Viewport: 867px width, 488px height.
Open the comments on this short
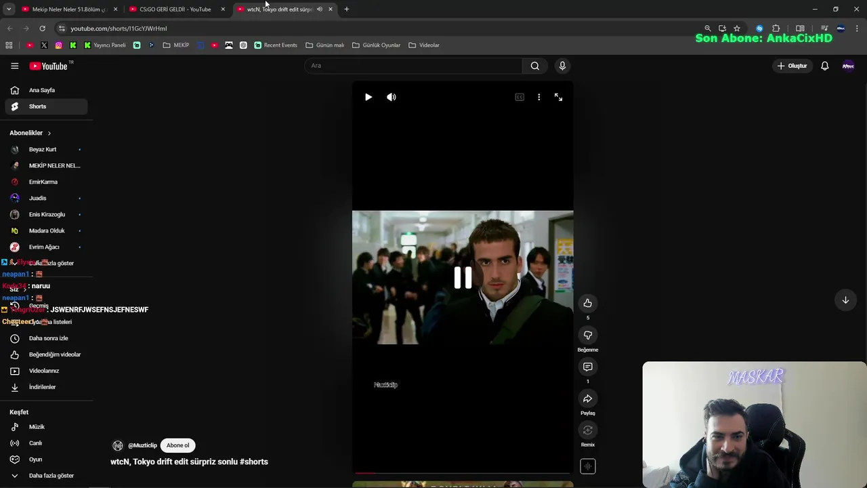click(588, 367)
